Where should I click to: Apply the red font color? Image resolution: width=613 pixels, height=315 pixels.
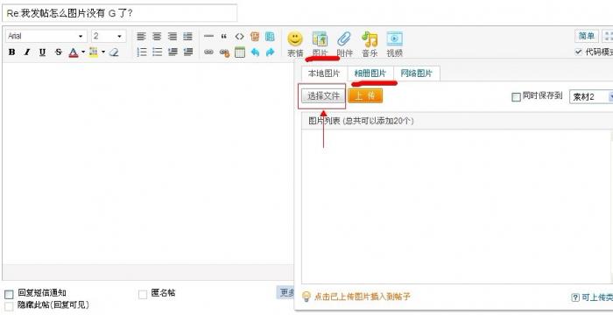(74, 52)
